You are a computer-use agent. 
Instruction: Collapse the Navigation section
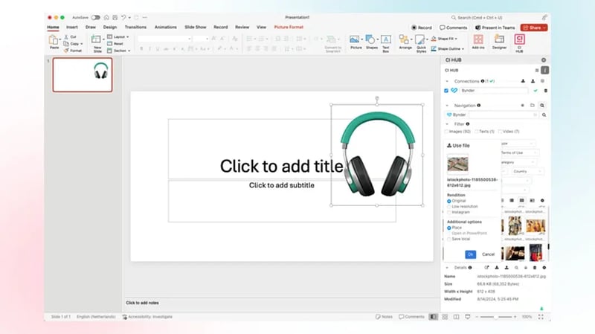point(447,106)
